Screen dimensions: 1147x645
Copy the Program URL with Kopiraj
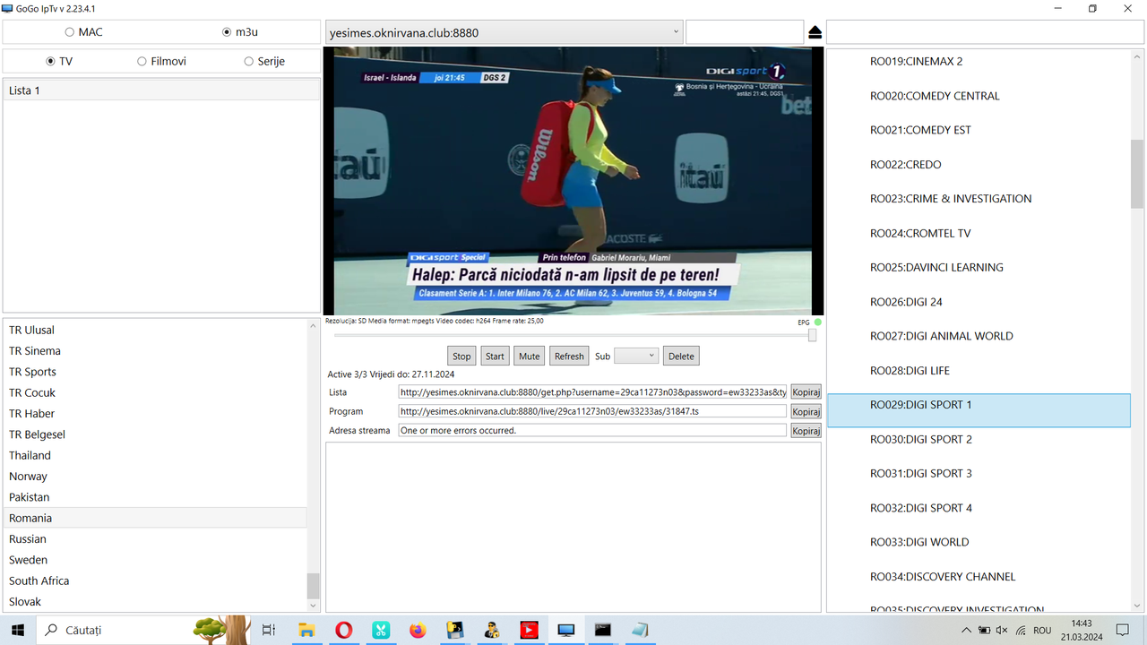[806, 411]
